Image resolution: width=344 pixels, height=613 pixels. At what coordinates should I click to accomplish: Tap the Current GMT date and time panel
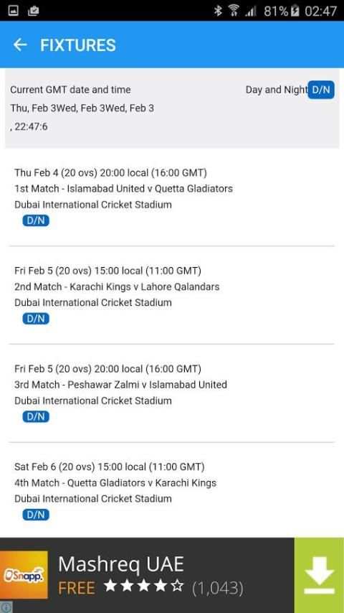tap(172, 108)
